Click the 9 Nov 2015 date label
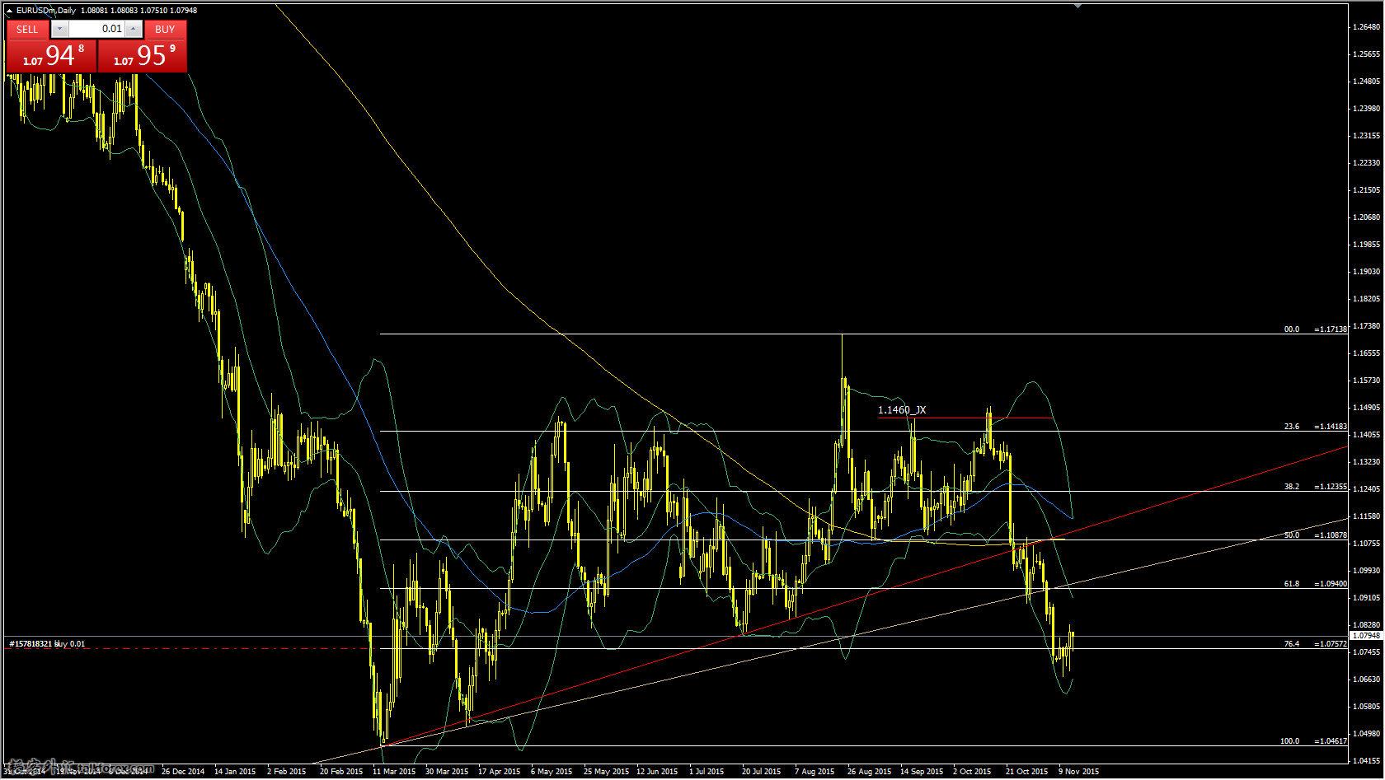Image resolution: width=1385 pixels, height=780 pixels. (1079, 772)
